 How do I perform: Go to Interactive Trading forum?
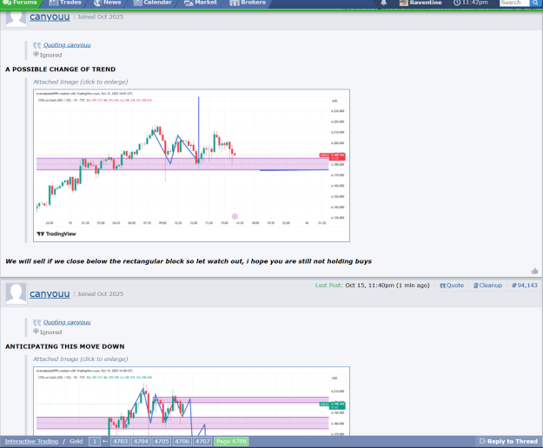31,441
